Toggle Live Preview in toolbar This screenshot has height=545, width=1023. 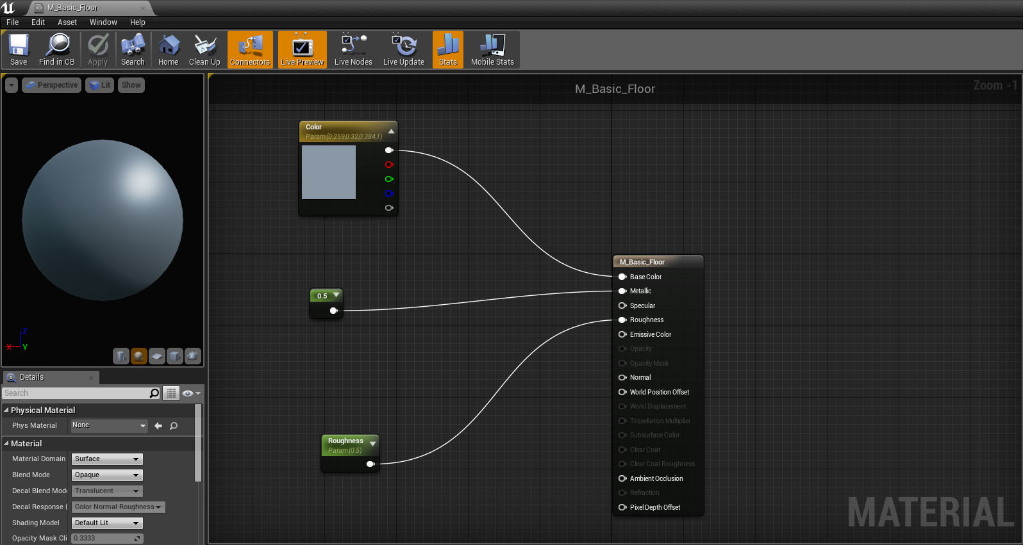pyautogui.click(x=303, y=49)
